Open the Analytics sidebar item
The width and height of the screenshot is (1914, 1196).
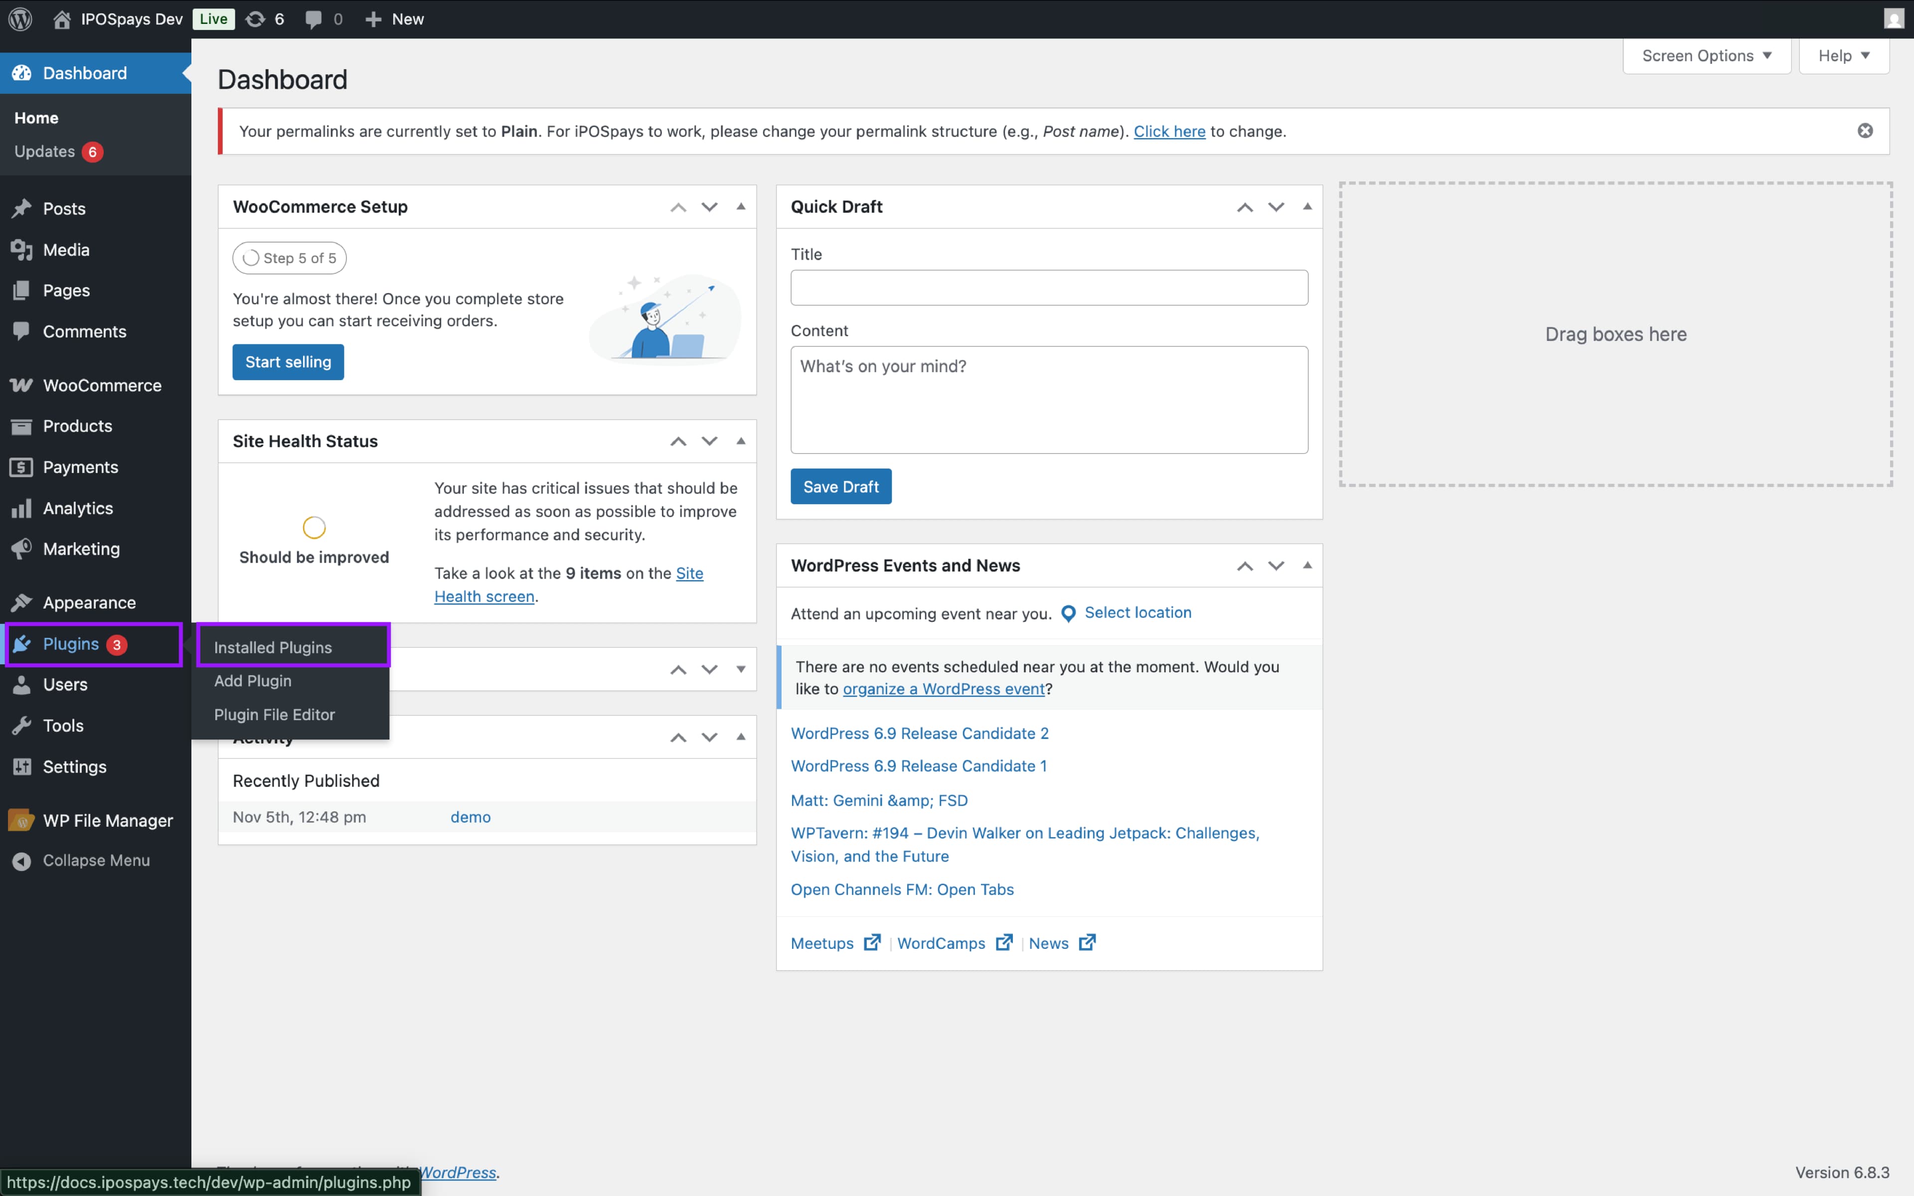click(78, 508)
